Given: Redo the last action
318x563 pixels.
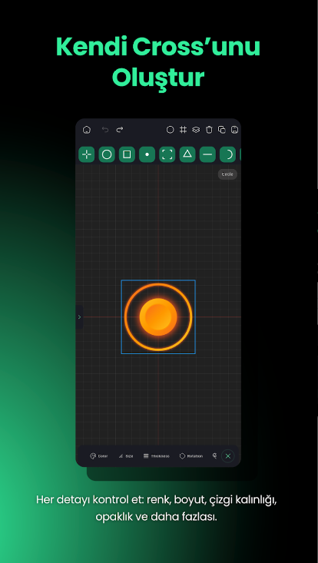Looking at the screenshot, I should pyautogui.click(x=120, y=130).
